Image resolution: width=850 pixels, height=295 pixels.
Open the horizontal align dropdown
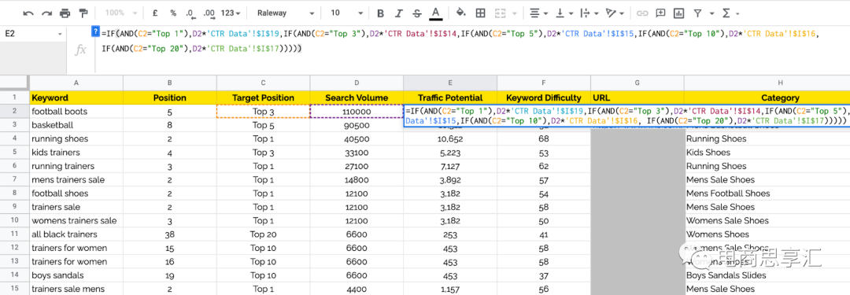538,13
